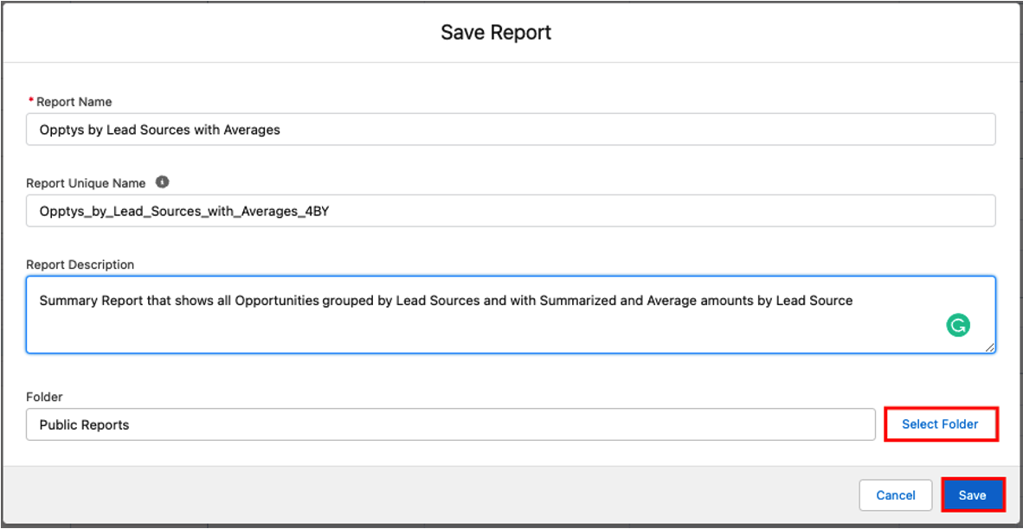Viewport: 1023px width, 529px height.
Task: Click the highlighted Save button in red outline
Action: pos(973,494)
